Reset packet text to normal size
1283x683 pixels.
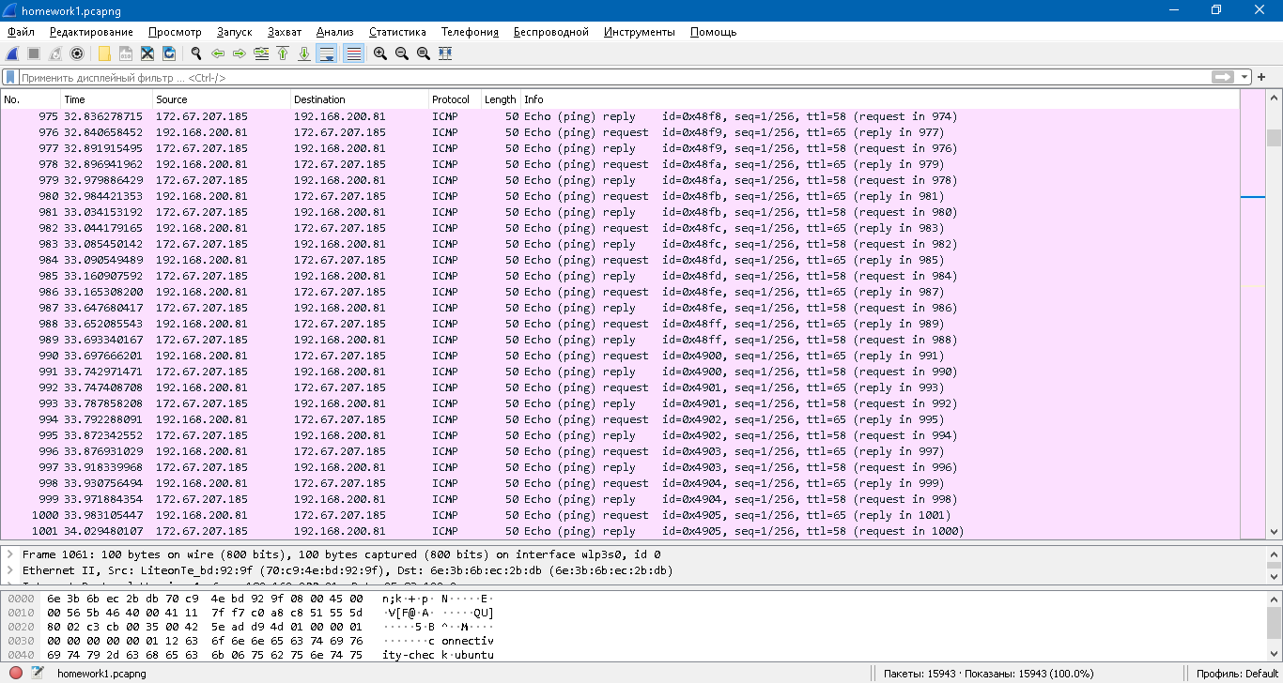pyautogui.click(x=424, y=53)
